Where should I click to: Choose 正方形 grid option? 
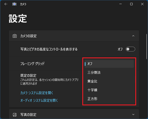click(109, 99)
